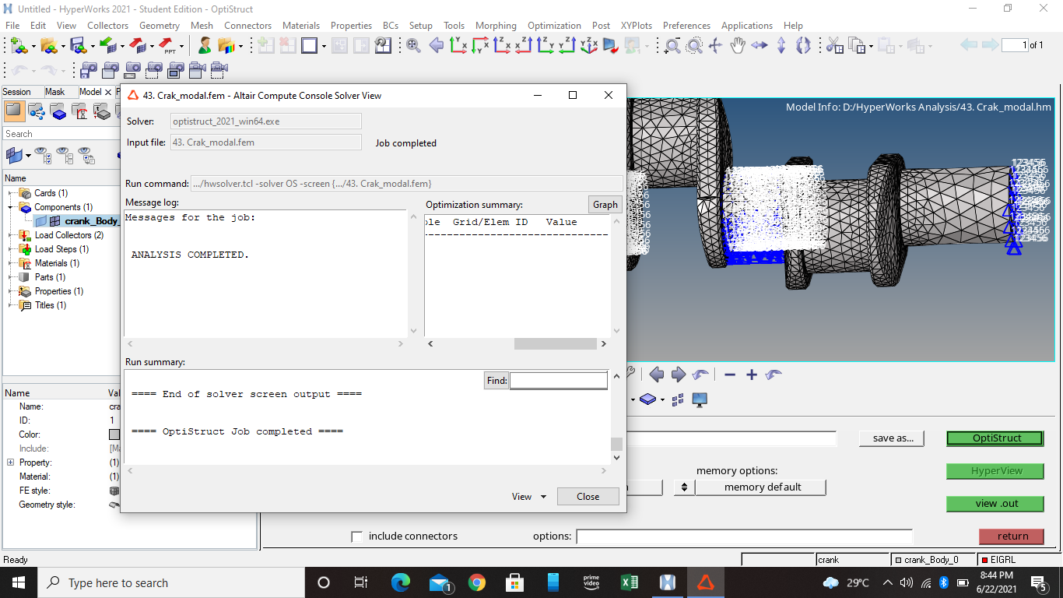Activate the Pan hand tool
This screenshot has width=1063, height=598.
click(x=737, y=46)
